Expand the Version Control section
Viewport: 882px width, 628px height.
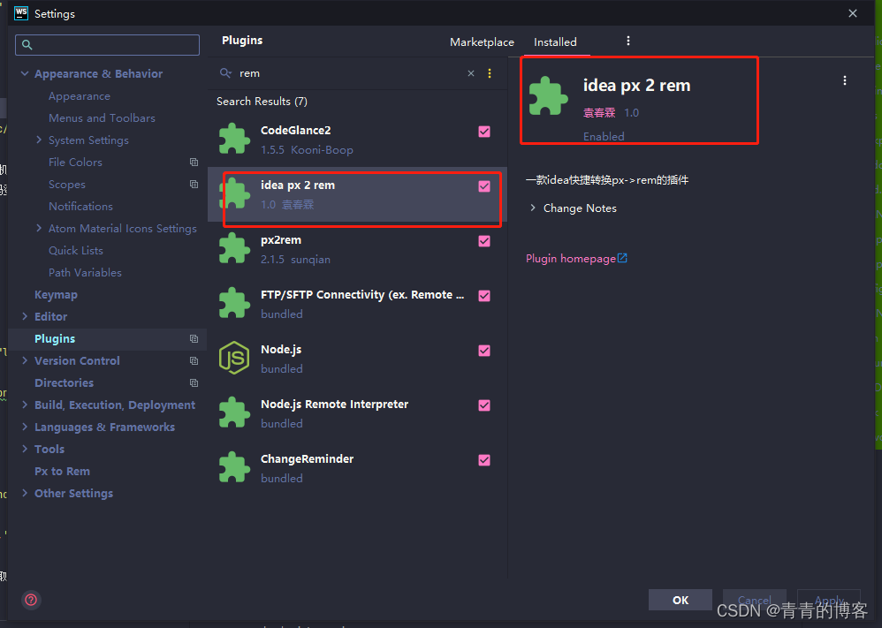[25, 360]
